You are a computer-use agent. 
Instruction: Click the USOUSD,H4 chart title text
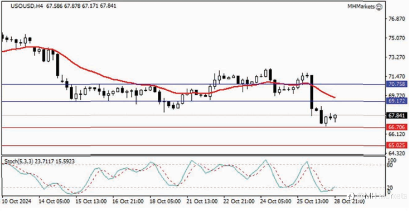click(27, 6)
